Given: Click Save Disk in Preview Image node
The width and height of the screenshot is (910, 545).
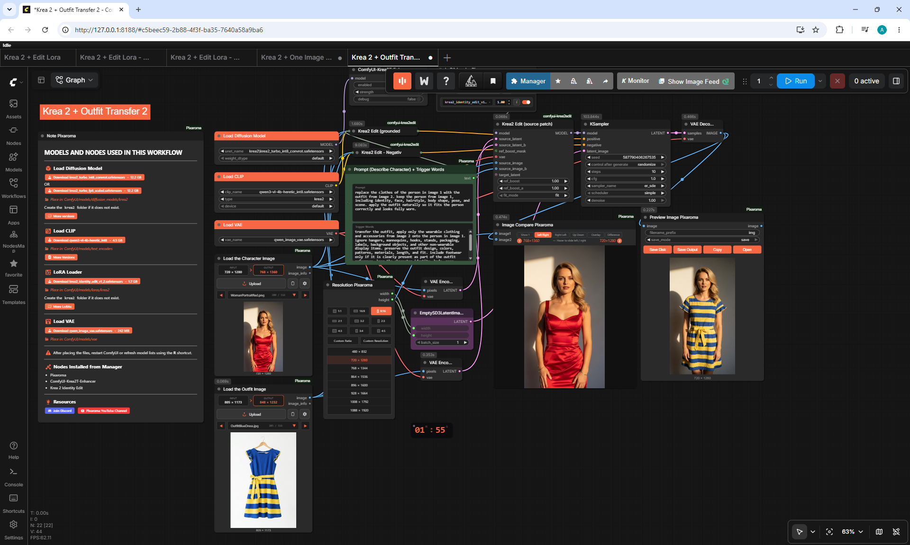Looking at the screenshot, I should pos(657,250).
